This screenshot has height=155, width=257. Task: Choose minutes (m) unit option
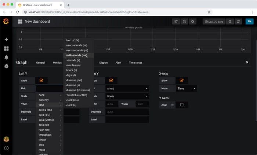pos(79,65)
